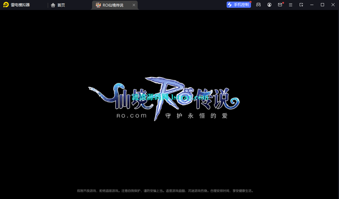Viewport: 339px width, 199px height.
Task: Click the 雷电模拟器 title text
Action: (20, 5)
